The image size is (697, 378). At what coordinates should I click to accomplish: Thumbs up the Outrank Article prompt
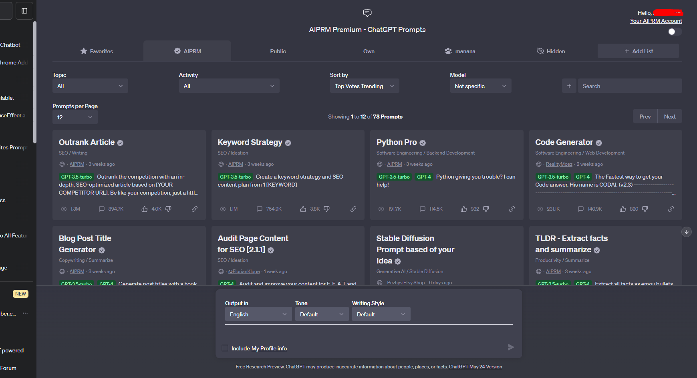[145, 209]
